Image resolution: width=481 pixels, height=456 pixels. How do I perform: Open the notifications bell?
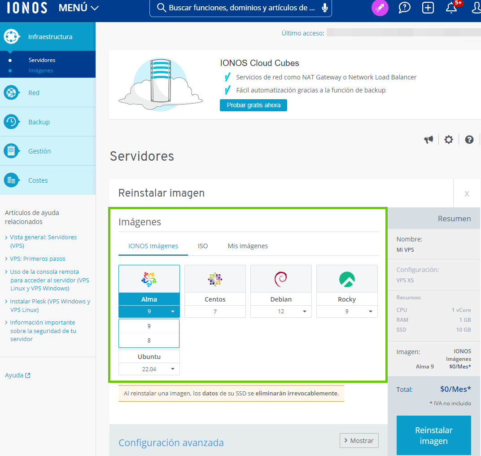pos(451,8)
